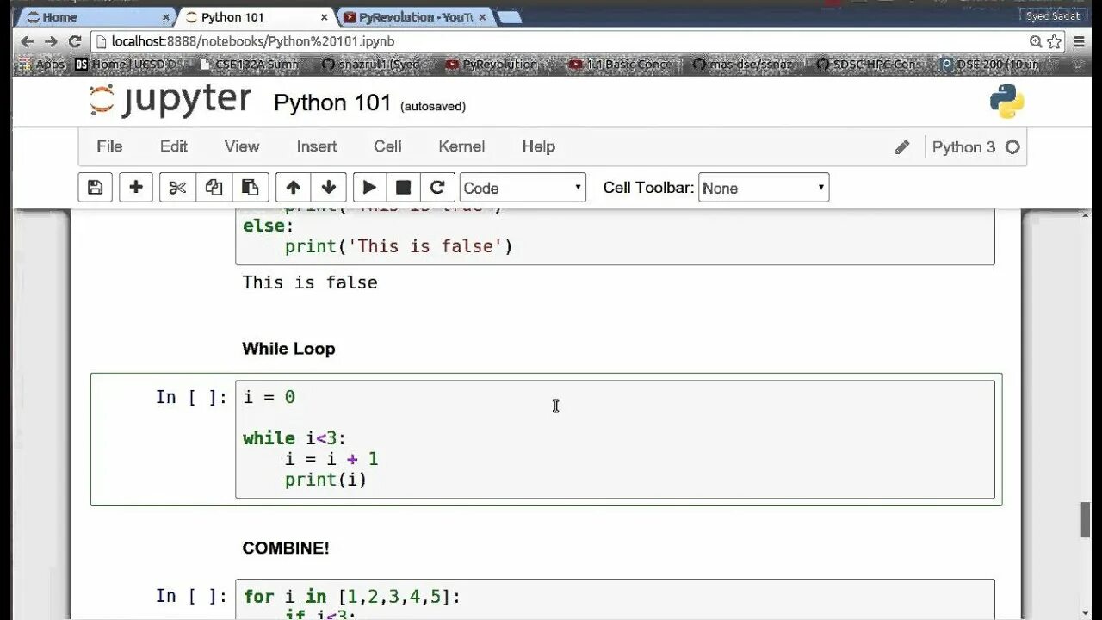The image size is (1102, 620).
Task: Bookmark this page with the star icon
Action: (x=1055, y=41)
